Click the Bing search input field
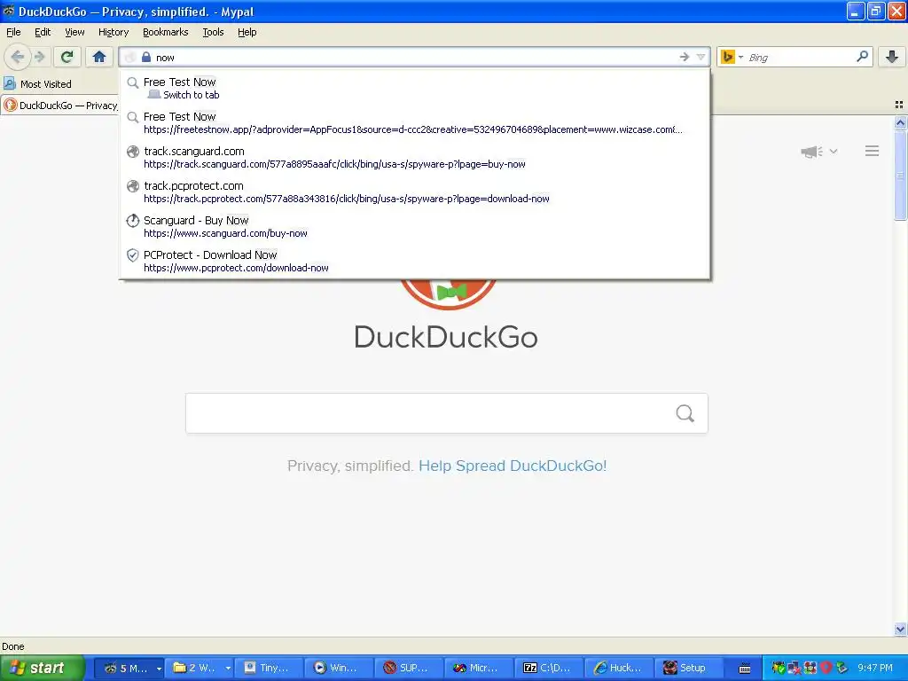 [801, 58]
